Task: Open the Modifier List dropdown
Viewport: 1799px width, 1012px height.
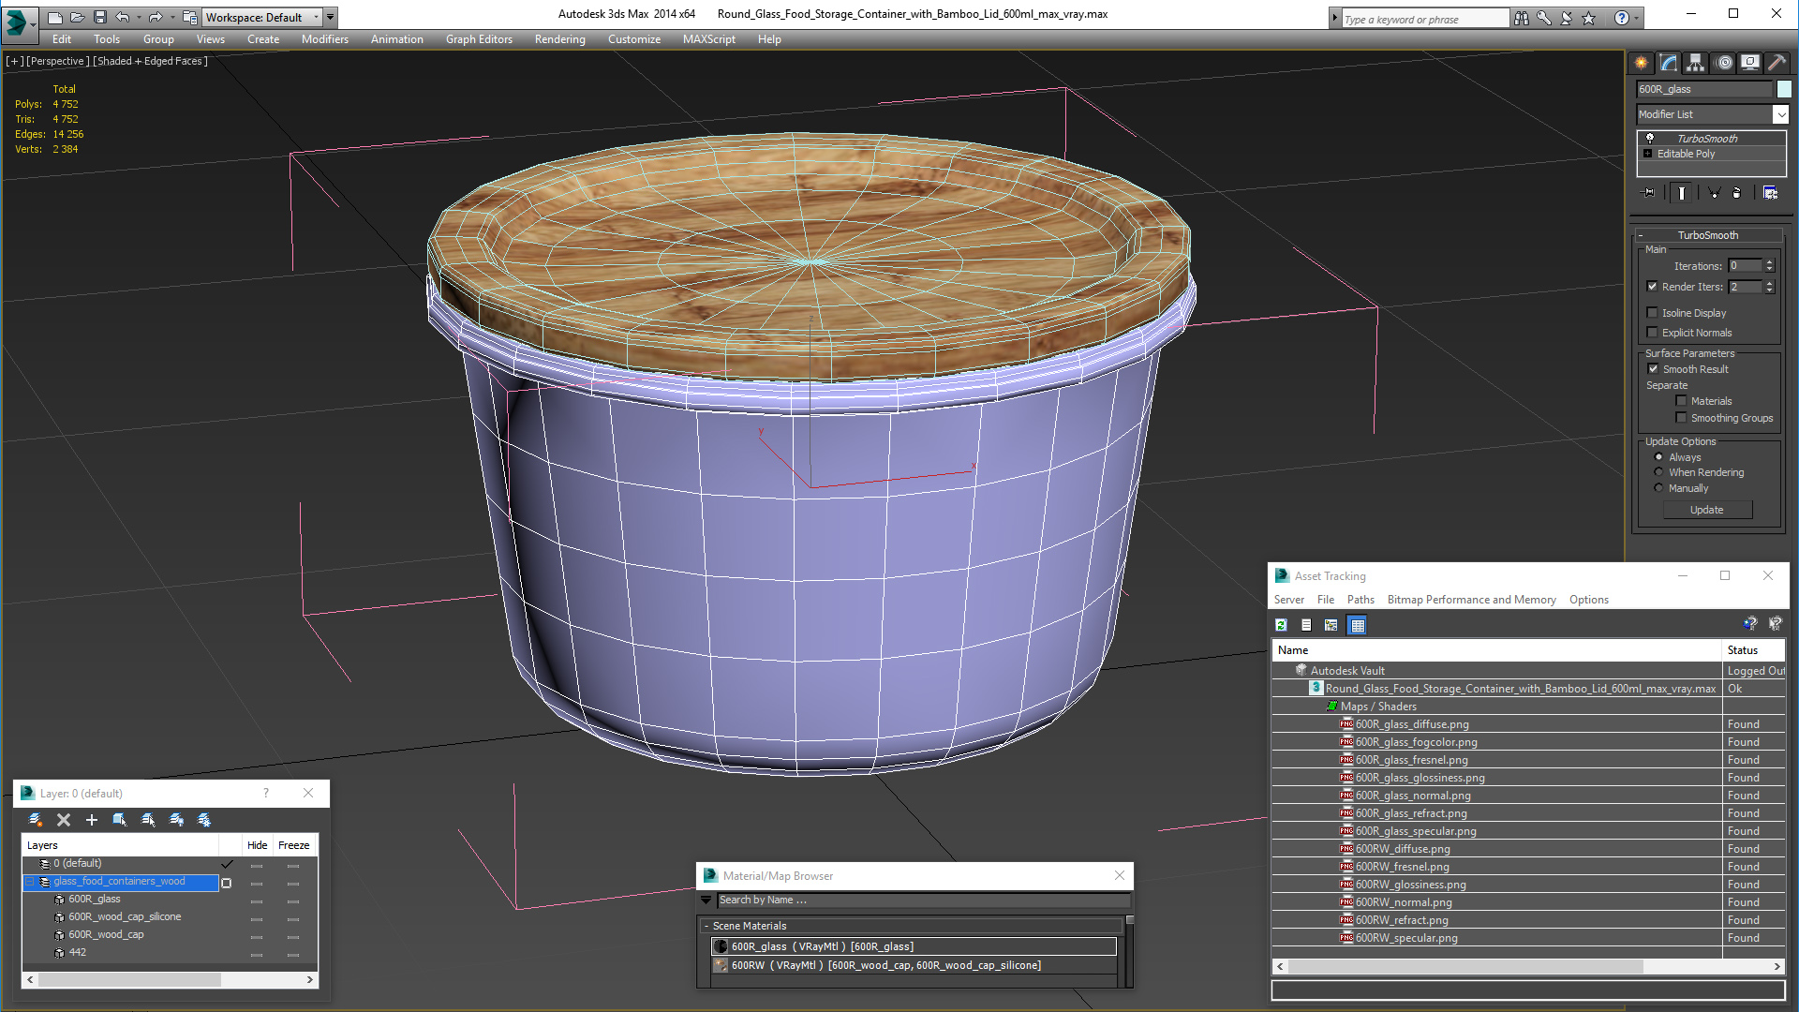Action: [x=1780, y=114]
